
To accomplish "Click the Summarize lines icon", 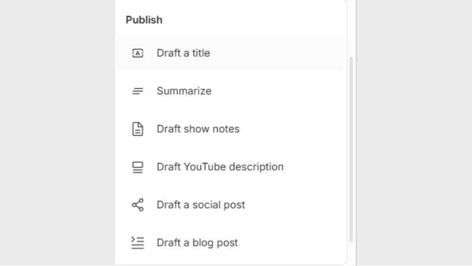I will coord(138,91).
